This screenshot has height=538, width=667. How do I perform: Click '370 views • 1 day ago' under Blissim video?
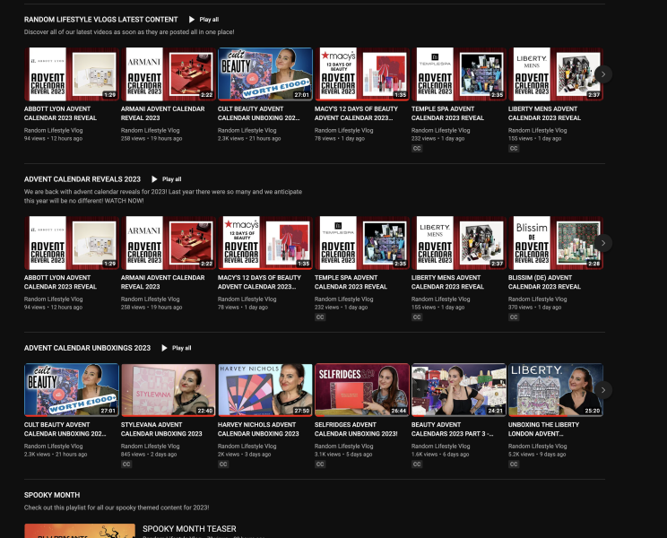[534, 308]
